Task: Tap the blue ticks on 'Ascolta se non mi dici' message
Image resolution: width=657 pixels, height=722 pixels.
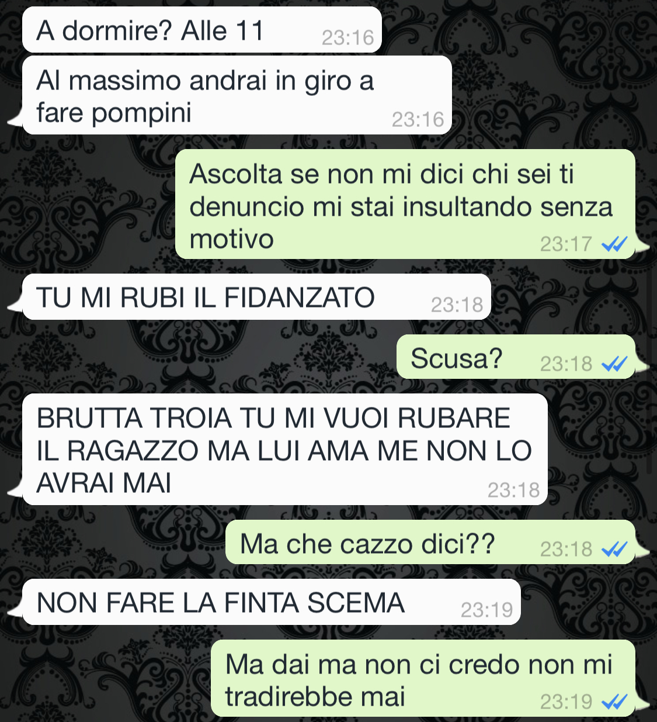Action: 614,244
